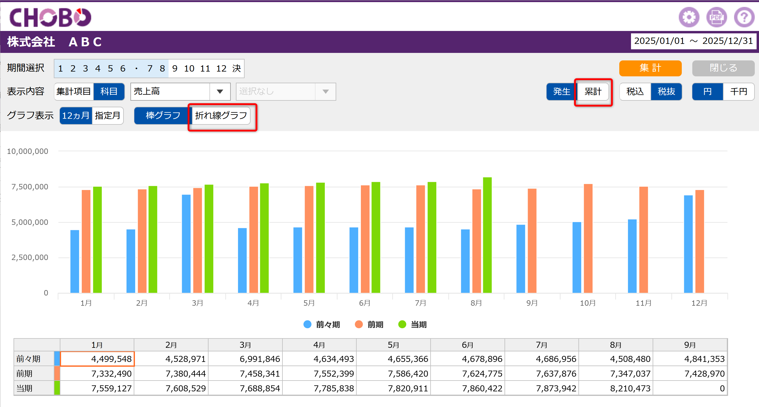This screenshot has width=759, height=407.
Task: Toggle 前々期 blue legend marker
Action: [x=307, y=324]
